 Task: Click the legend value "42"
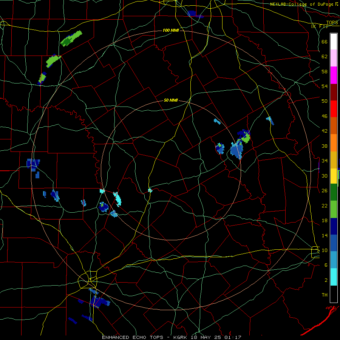[325, 131]
